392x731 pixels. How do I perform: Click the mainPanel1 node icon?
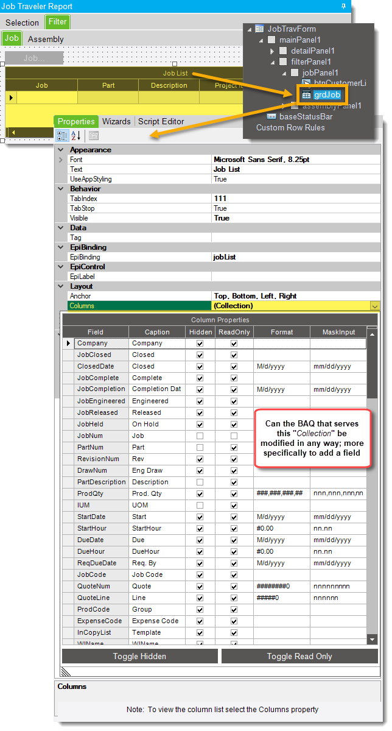271,40
